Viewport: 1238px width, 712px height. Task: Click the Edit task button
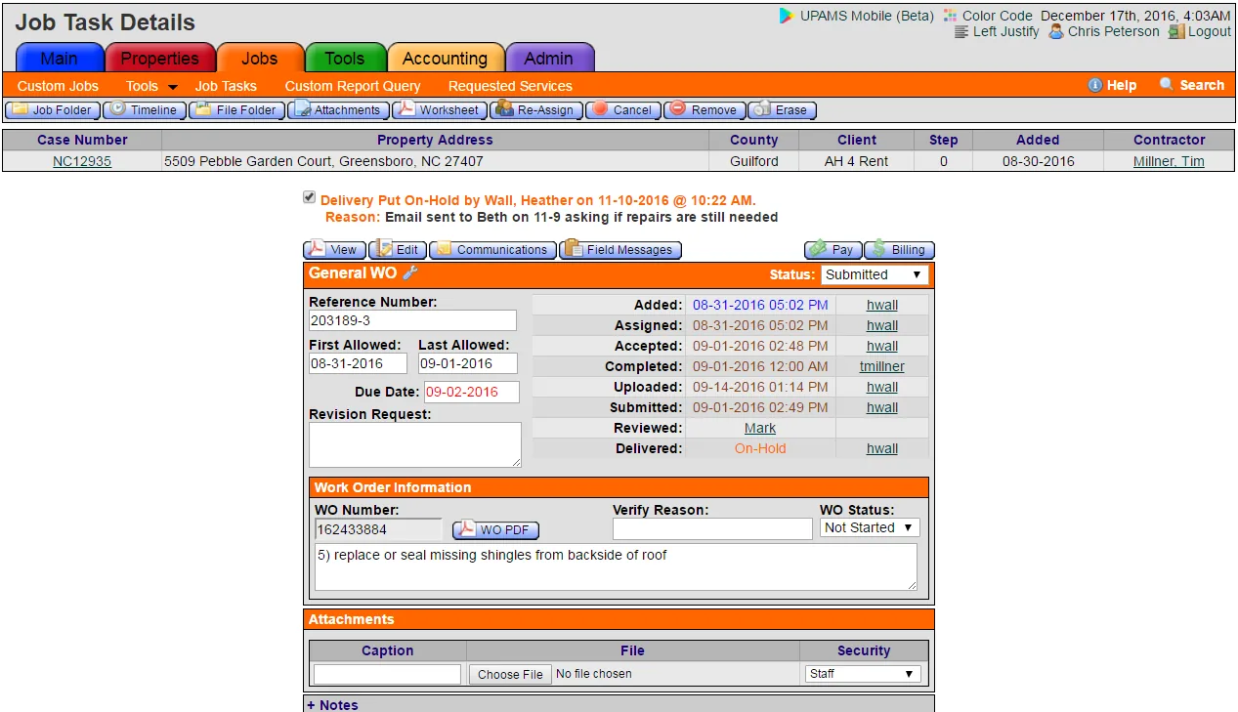coord(398,250)
